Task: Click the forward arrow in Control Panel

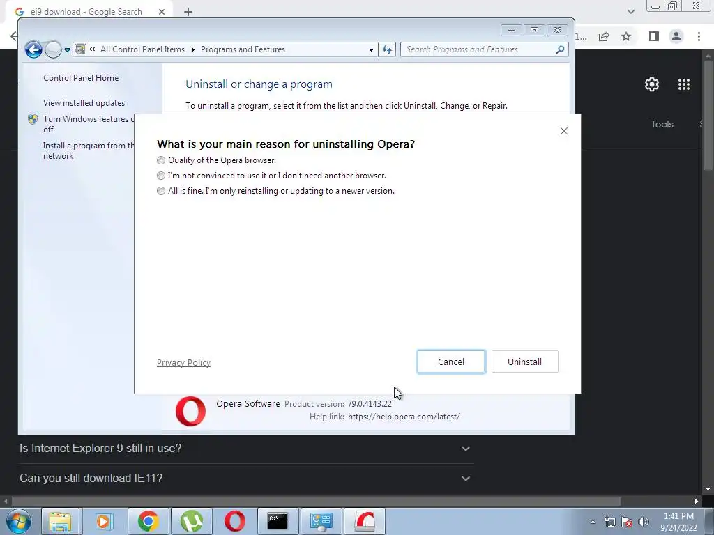Action: click(53, 49)
